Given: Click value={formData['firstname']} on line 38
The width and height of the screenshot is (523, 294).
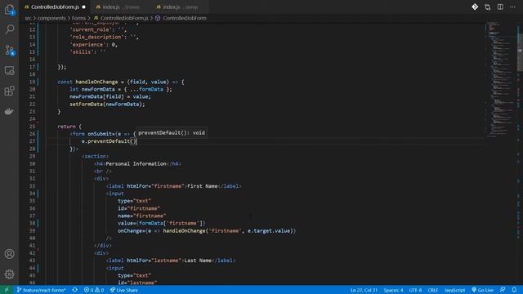Looking at the screenshot, I should 162,223.
